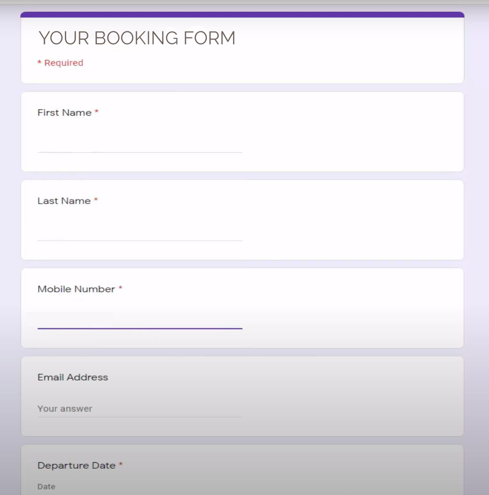Click the 'Your answer' placeholder text
This screenshot has width=489, height=495.
[64, 409]
